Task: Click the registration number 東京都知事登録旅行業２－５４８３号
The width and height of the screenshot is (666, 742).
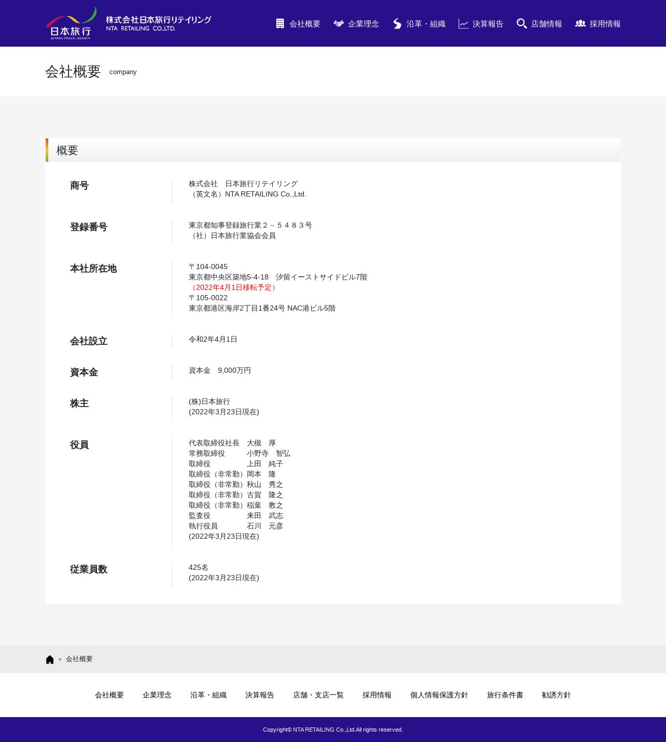Action: (x=251, y=226)
